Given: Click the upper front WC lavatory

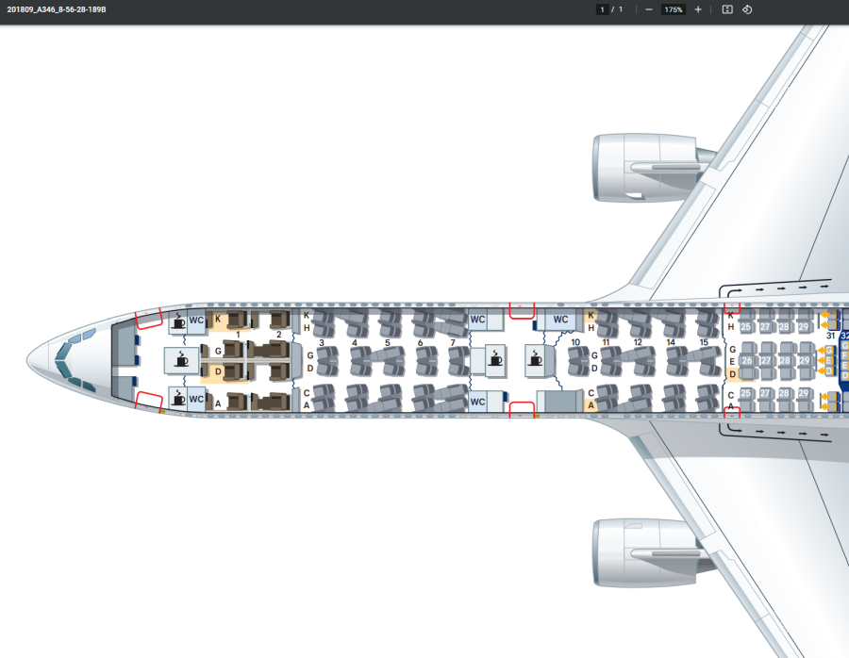Looking at the screenshot, I should click(x=196, y=321).
